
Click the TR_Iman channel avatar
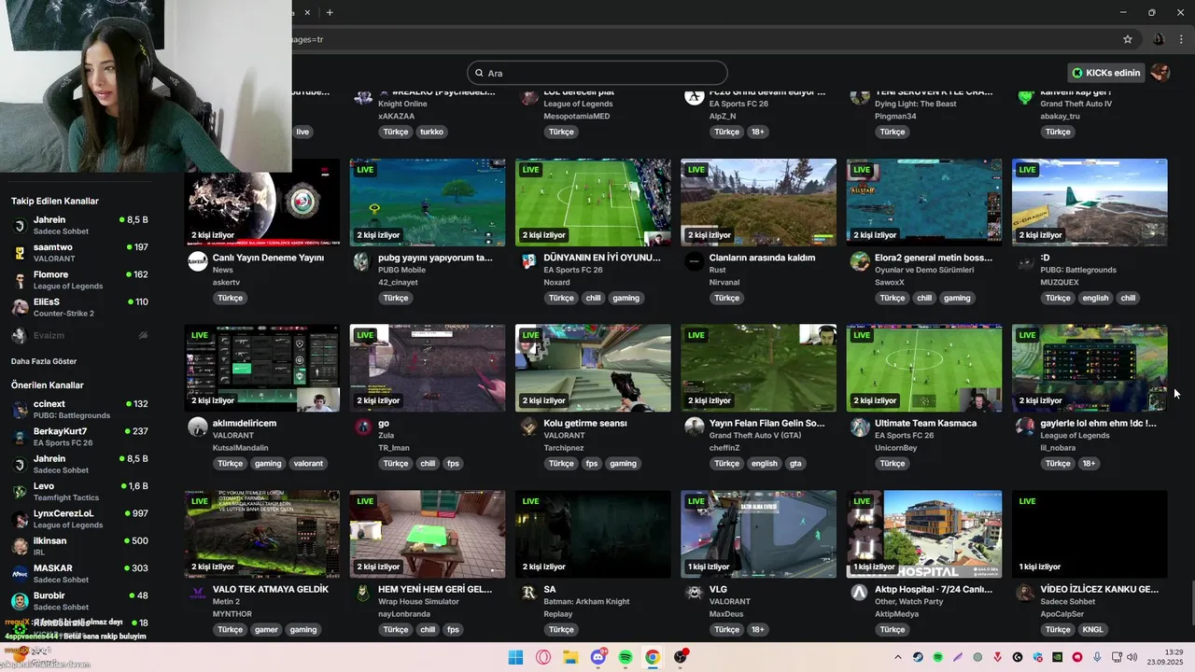coord(362,427)
